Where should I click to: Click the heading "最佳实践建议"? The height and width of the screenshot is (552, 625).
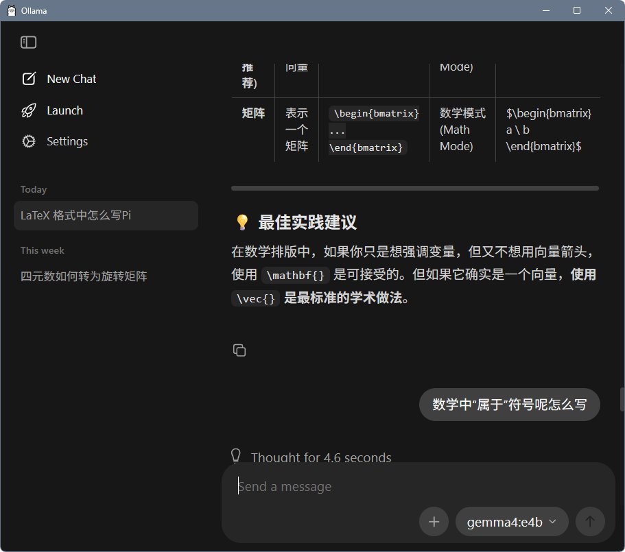point(307,222)
